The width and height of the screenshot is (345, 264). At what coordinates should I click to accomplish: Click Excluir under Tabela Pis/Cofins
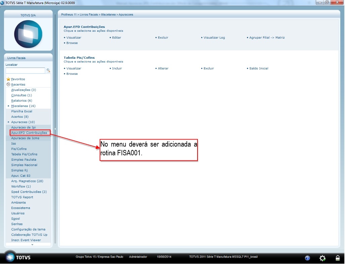click(x=209, y=68)
